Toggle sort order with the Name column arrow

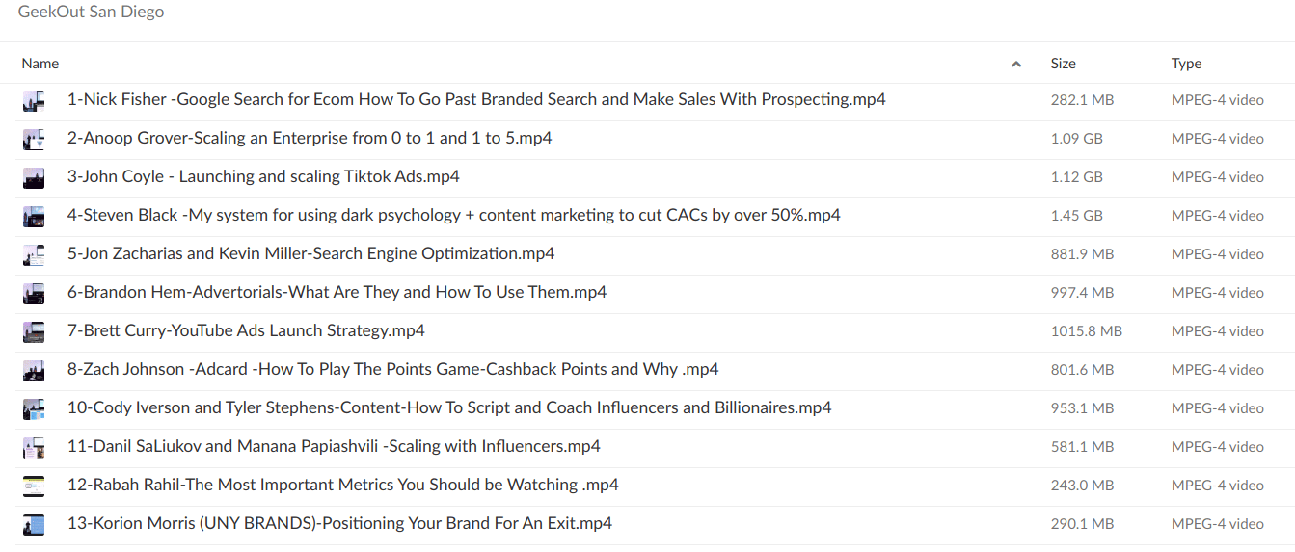click(1015, 65)
